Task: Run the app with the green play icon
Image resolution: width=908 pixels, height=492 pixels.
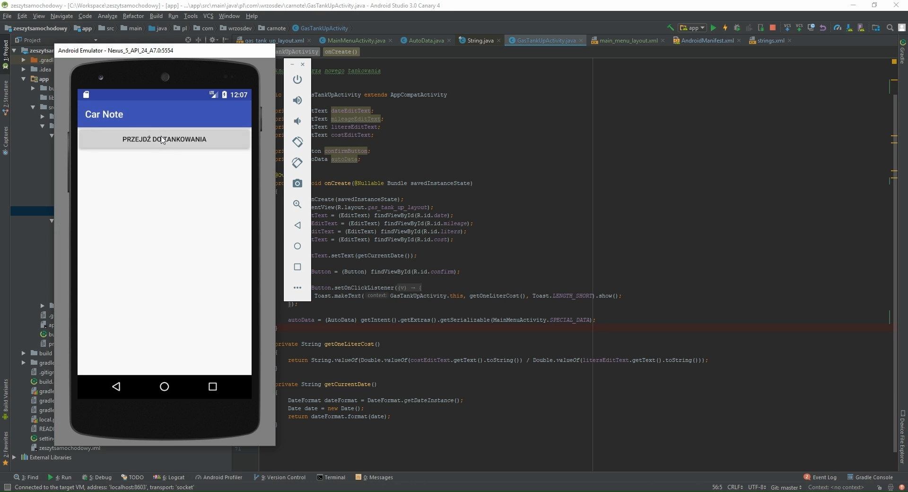Action: (713, 28)
